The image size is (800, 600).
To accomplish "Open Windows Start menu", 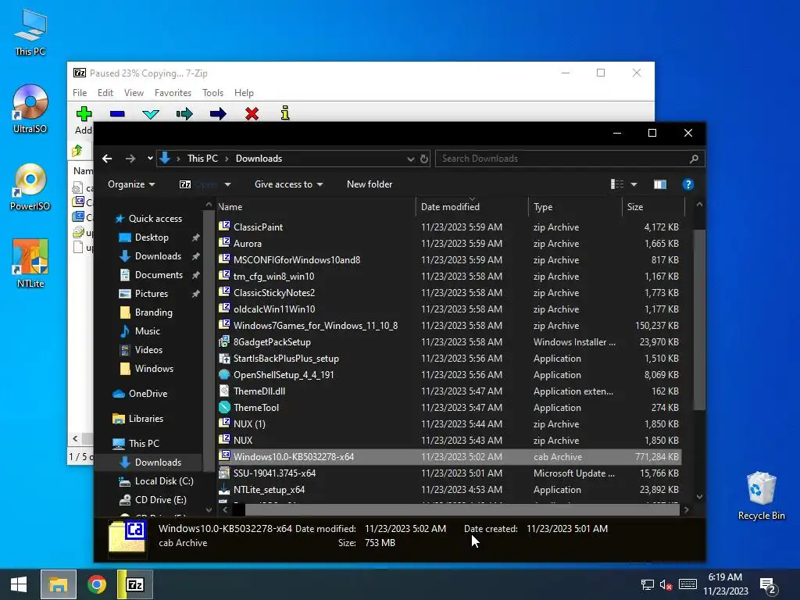I will [x=19, y=584].
